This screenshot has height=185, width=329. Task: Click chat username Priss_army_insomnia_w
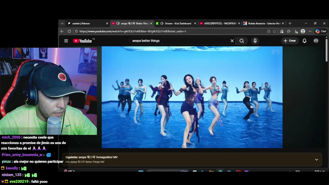click(x=22, y=155)
